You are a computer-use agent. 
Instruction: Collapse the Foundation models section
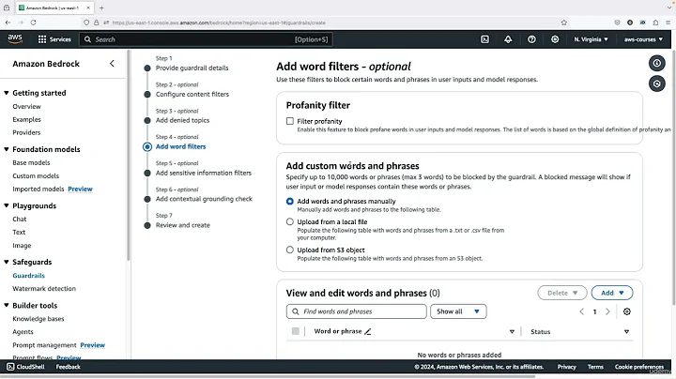pyautogui.click(x=7, y=149)
